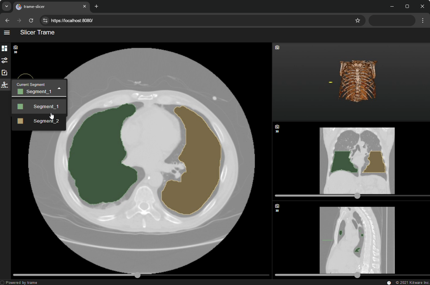This screenshot has height=285, width=430.
Task: Reset camera in the axial slice view
Action: point(16,47)
